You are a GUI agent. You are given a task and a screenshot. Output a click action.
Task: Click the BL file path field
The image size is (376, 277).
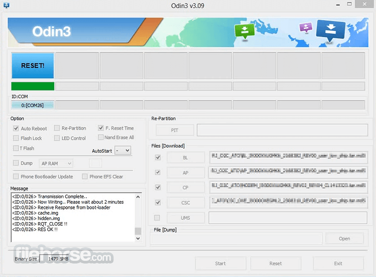click(288, 158)
